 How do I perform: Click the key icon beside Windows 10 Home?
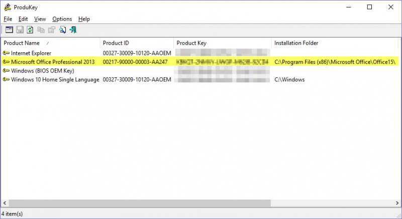pos(6,79)
